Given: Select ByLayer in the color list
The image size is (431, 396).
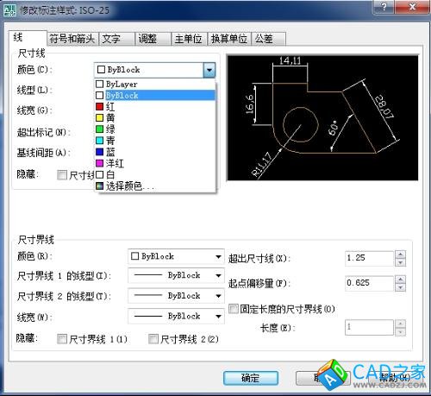Looking at the screenshot, I should [155, 84].
